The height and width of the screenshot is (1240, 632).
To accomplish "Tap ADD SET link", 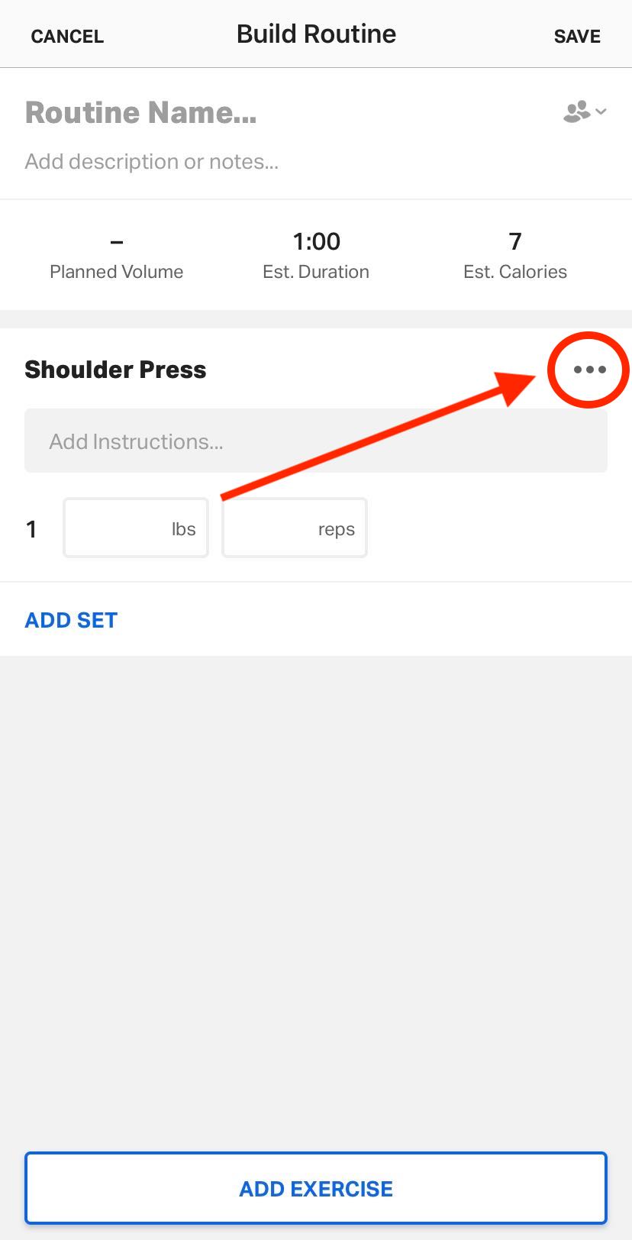I will click(71, 620).
